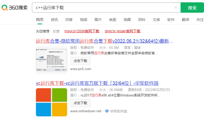
Task: Click the 360搜索 logo
Action: coord(15,8)
